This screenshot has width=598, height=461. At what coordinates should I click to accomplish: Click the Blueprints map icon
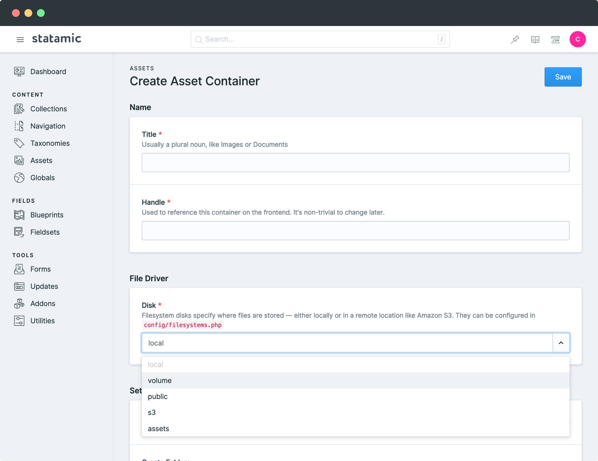click(19, 215)
